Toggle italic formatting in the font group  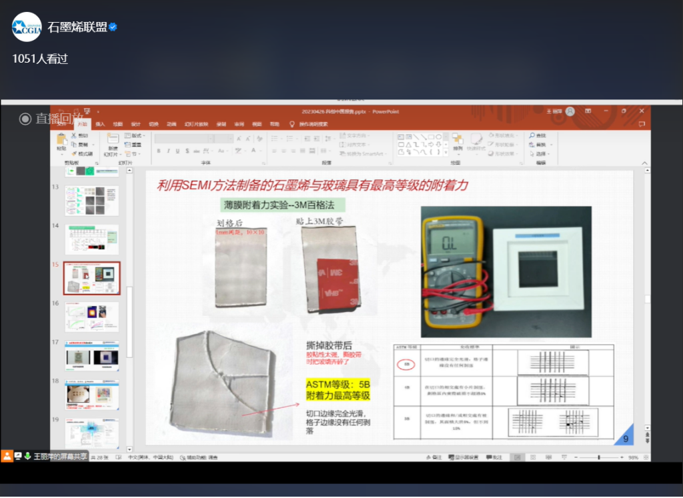point(169,150)
